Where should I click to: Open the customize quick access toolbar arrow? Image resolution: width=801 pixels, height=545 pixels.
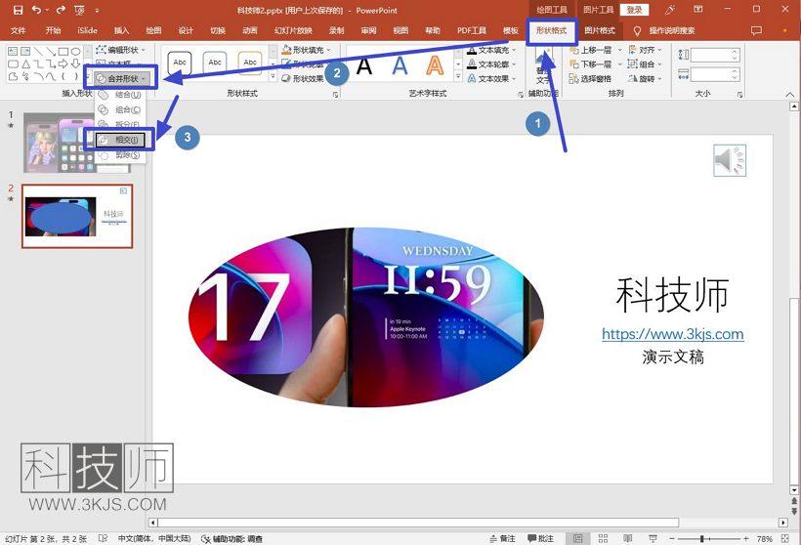pyautogui.click(x=97, y=10)
